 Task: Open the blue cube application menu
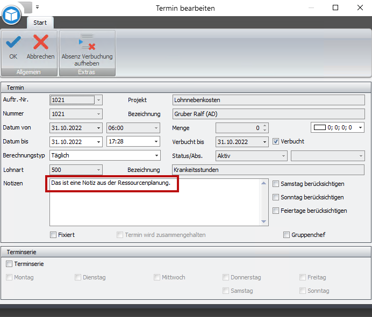pos(11,15)
